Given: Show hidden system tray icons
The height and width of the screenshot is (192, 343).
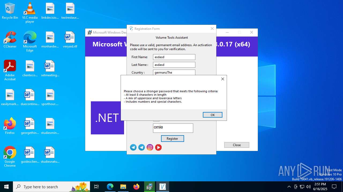Looking at the screenshot, I should 289,187.
